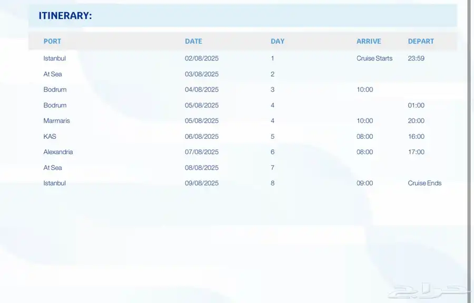Viewport: 474px width, 303px height.
Task: Select date 04/08/2025
Action: pyautogui.click(x=202, y=89)
